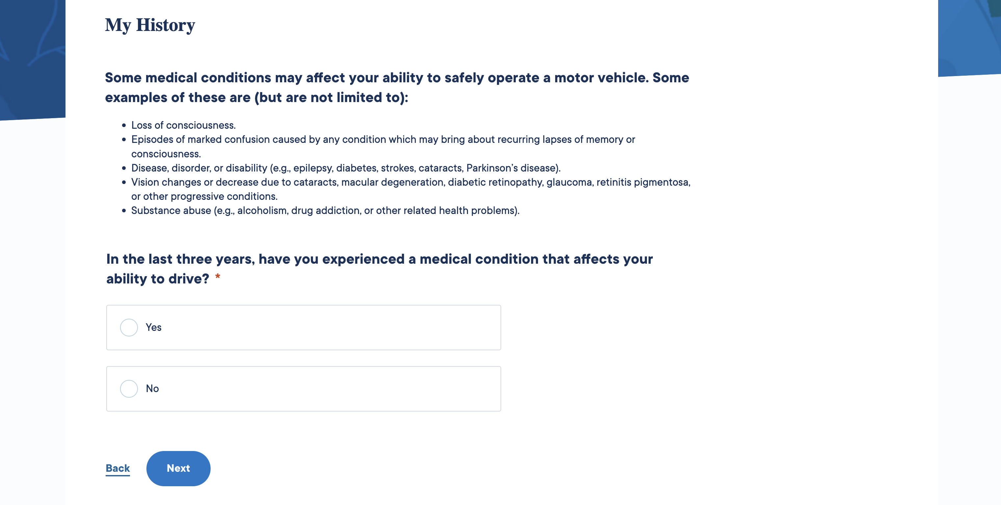
Task: Click the 'Yes' label text
Action: [x=153, y=327]
